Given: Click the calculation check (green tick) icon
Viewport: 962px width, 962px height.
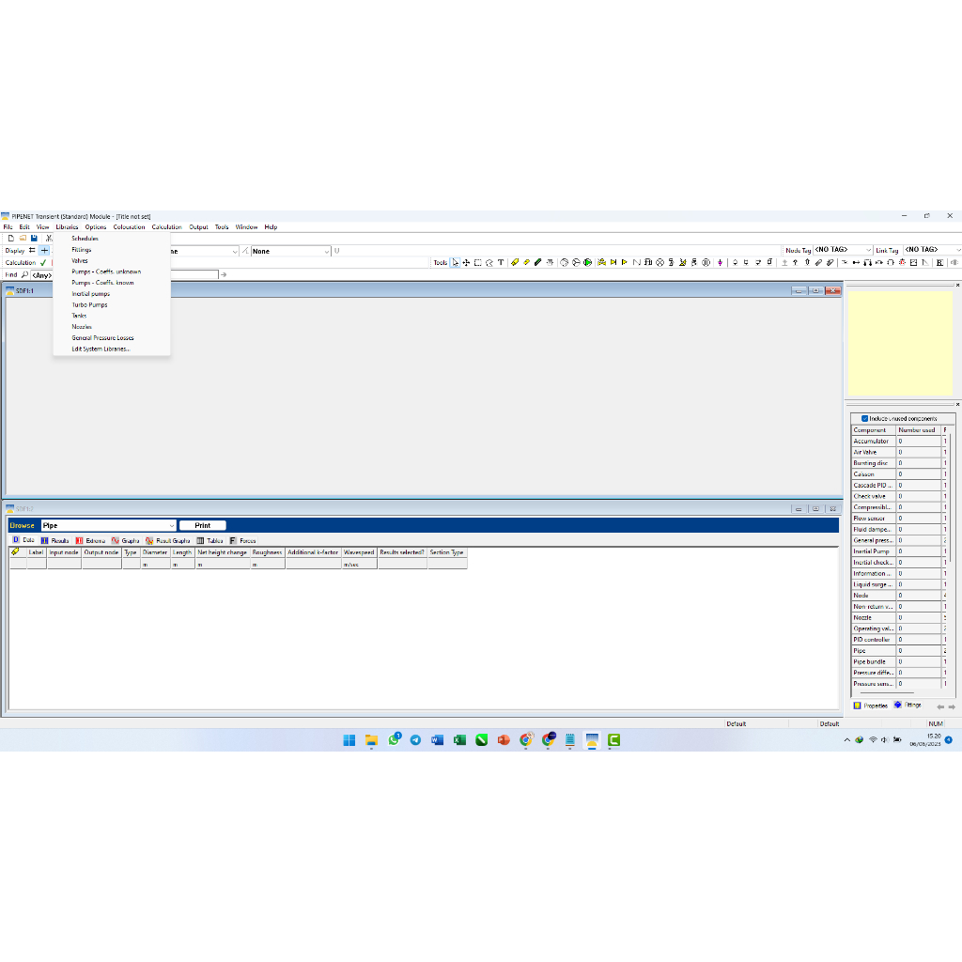Looking at the screenshot, I should click(43, 263).
